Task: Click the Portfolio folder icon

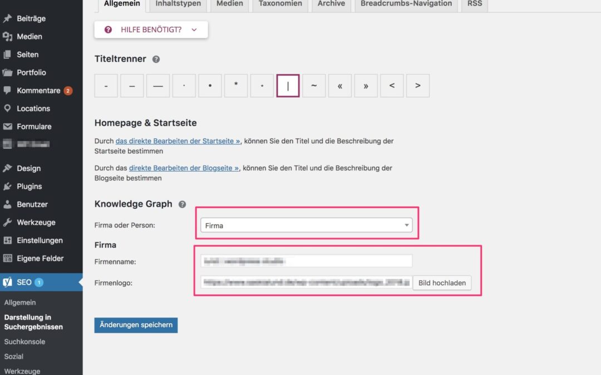Action: point(7,73)
